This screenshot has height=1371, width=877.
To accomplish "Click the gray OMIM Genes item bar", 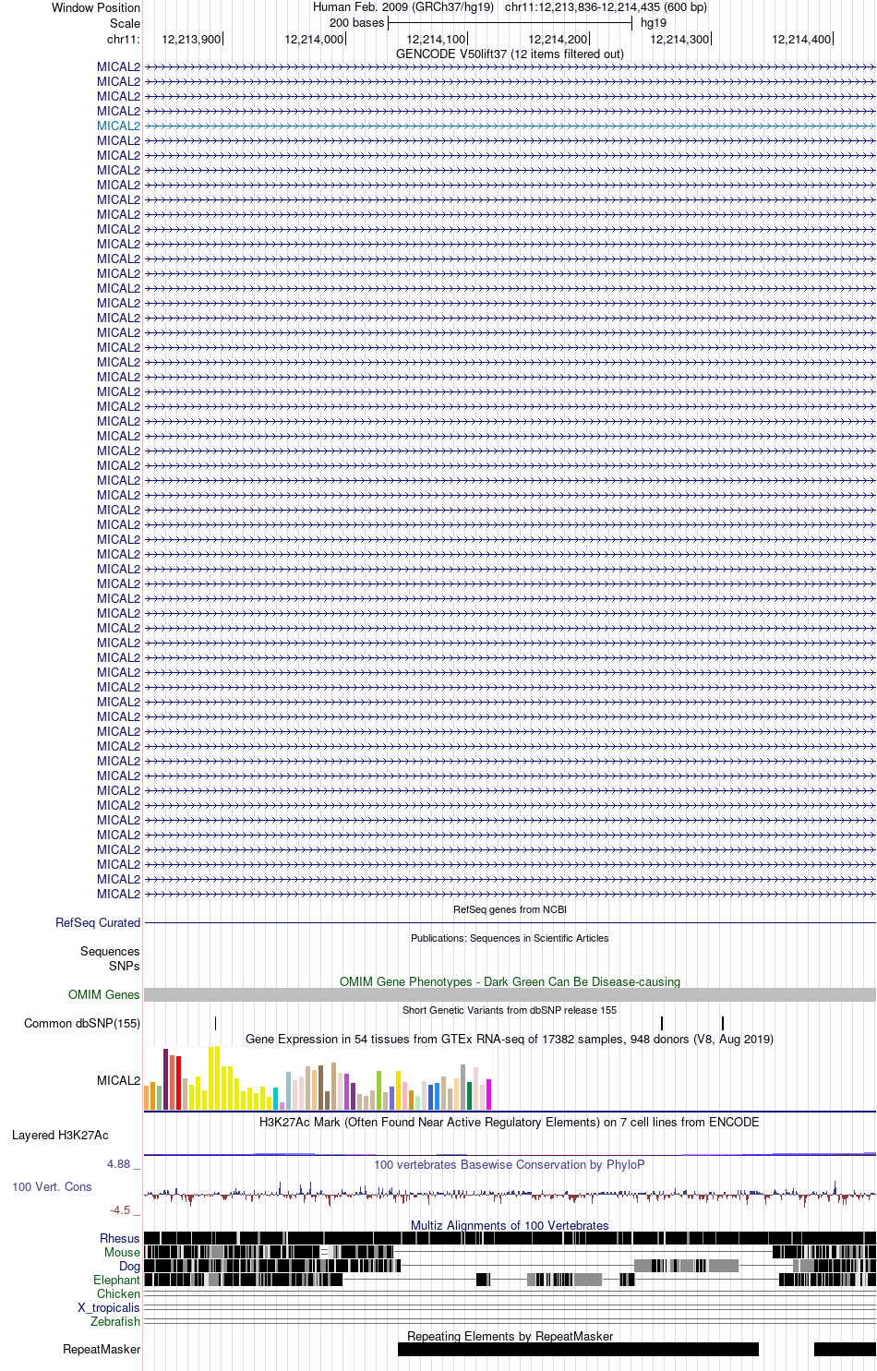I will tap(510, 994).
